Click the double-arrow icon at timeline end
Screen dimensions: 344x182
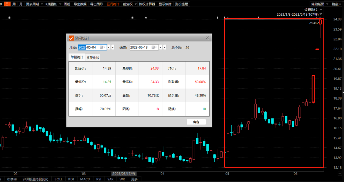[340, 174]
